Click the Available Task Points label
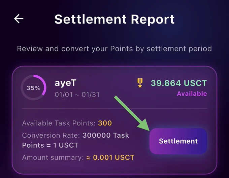Screen dimensions: 229x178 coord(59,123)
